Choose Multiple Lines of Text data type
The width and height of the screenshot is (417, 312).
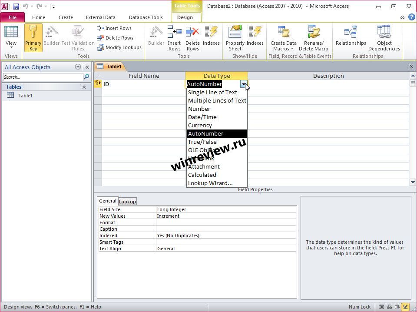click(x=217, y=100)
